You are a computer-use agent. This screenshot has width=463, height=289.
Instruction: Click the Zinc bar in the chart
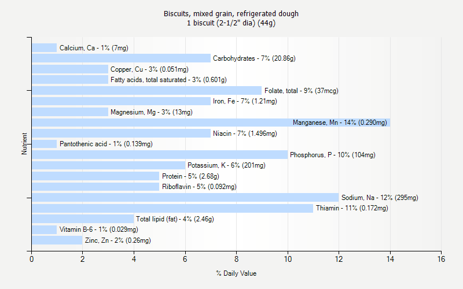57,240
